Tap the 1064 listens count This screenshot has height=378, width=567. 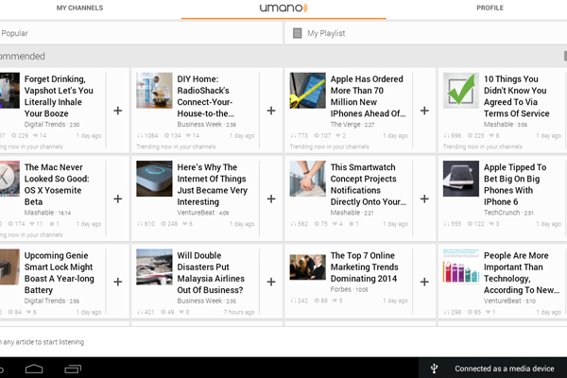[x=148, y=136]
